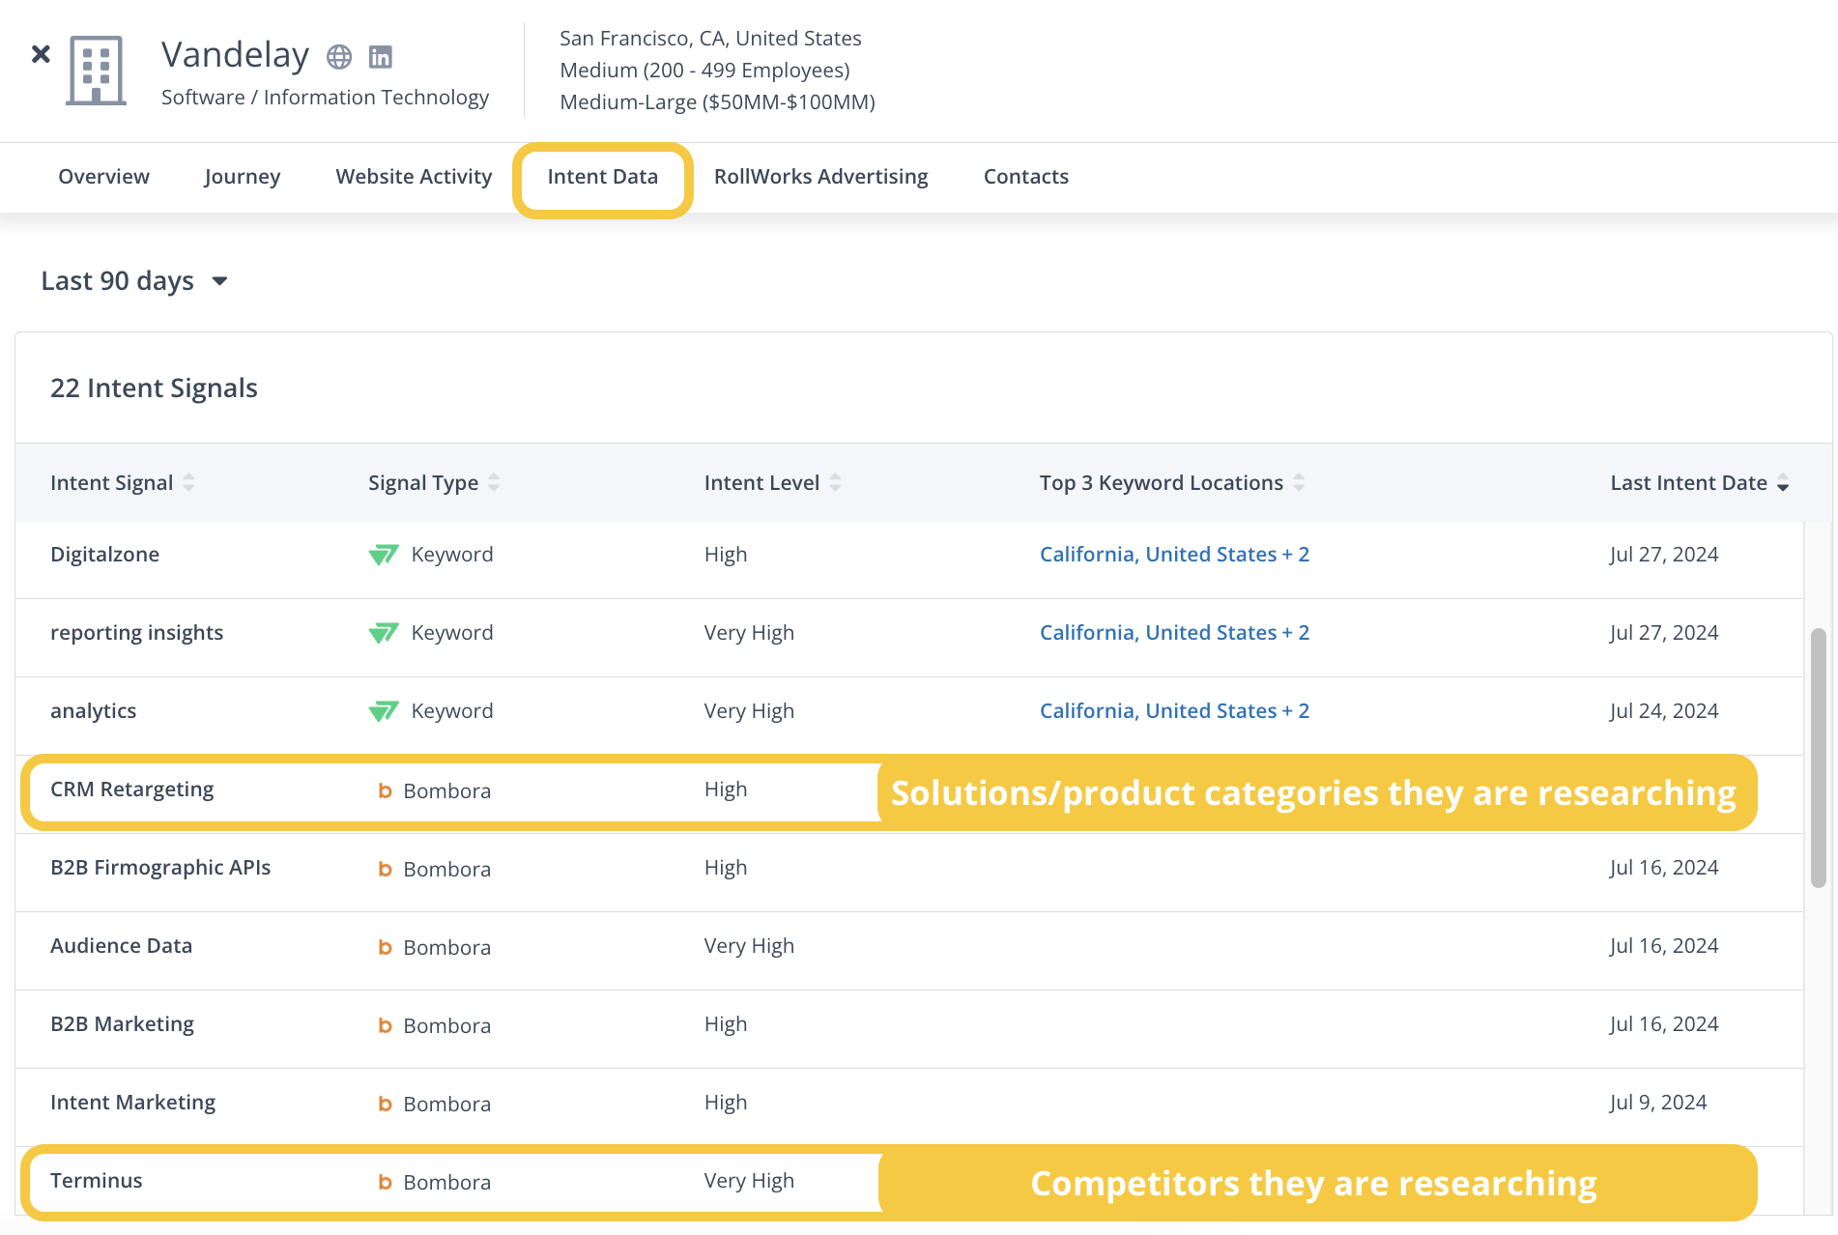Image resolution: width=1838 pixels, height=1235 pixels.
Task: Click Bombora icon in CRM Retargeting row
Action: (385, 790)
